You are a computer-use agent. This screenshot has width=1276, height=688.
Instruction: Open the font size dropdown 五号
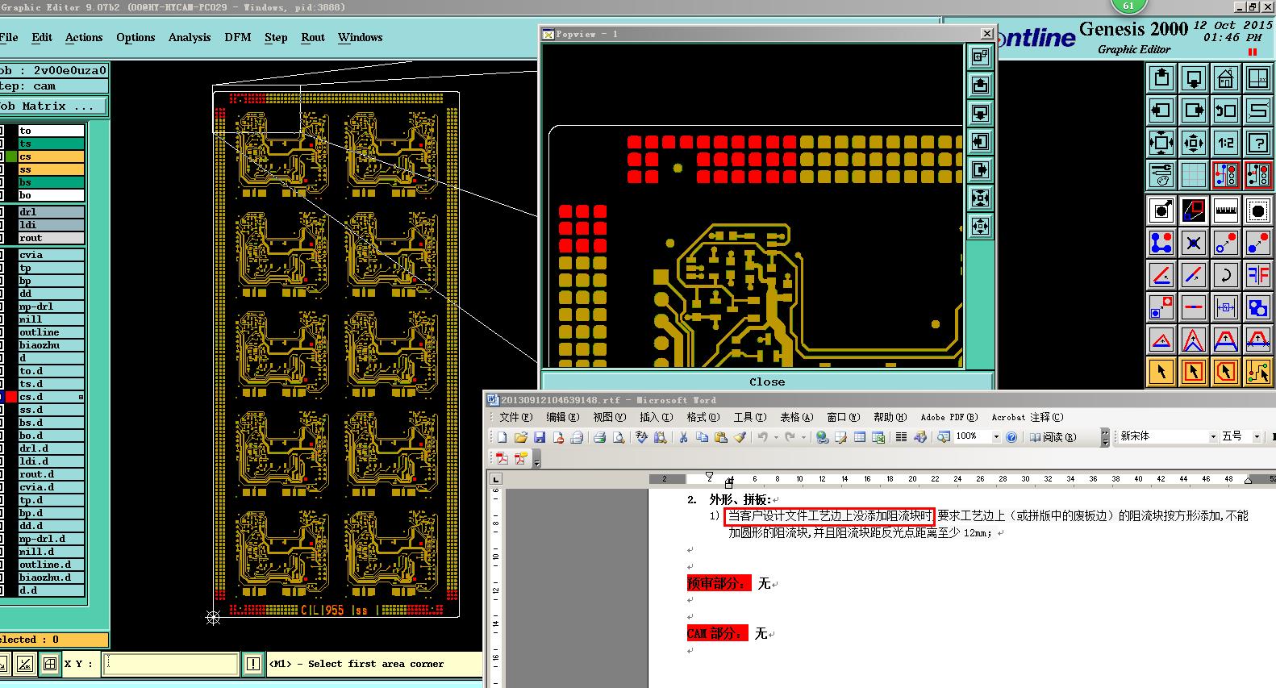tap(1256, 436)
